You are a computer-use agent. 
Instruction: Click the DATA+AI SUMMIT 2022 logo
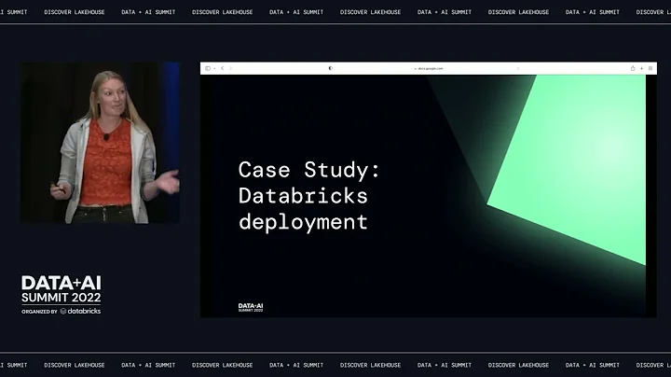point(62,295)
